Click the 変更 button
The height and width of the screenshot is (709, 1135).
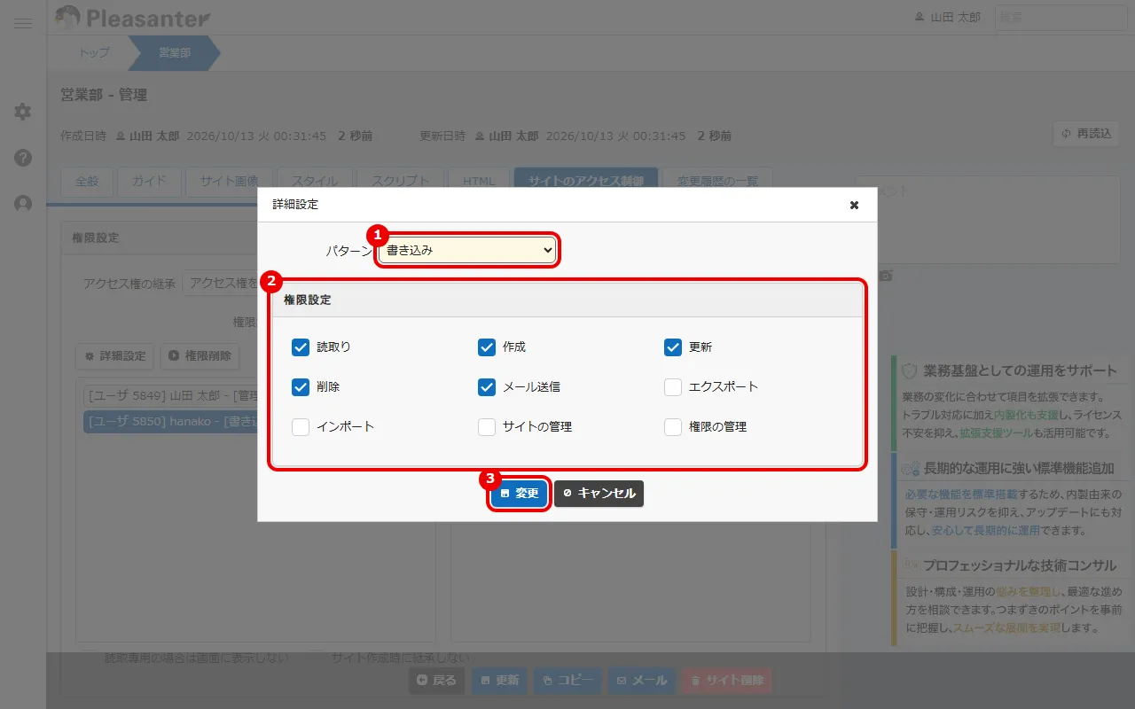(519, 494)
